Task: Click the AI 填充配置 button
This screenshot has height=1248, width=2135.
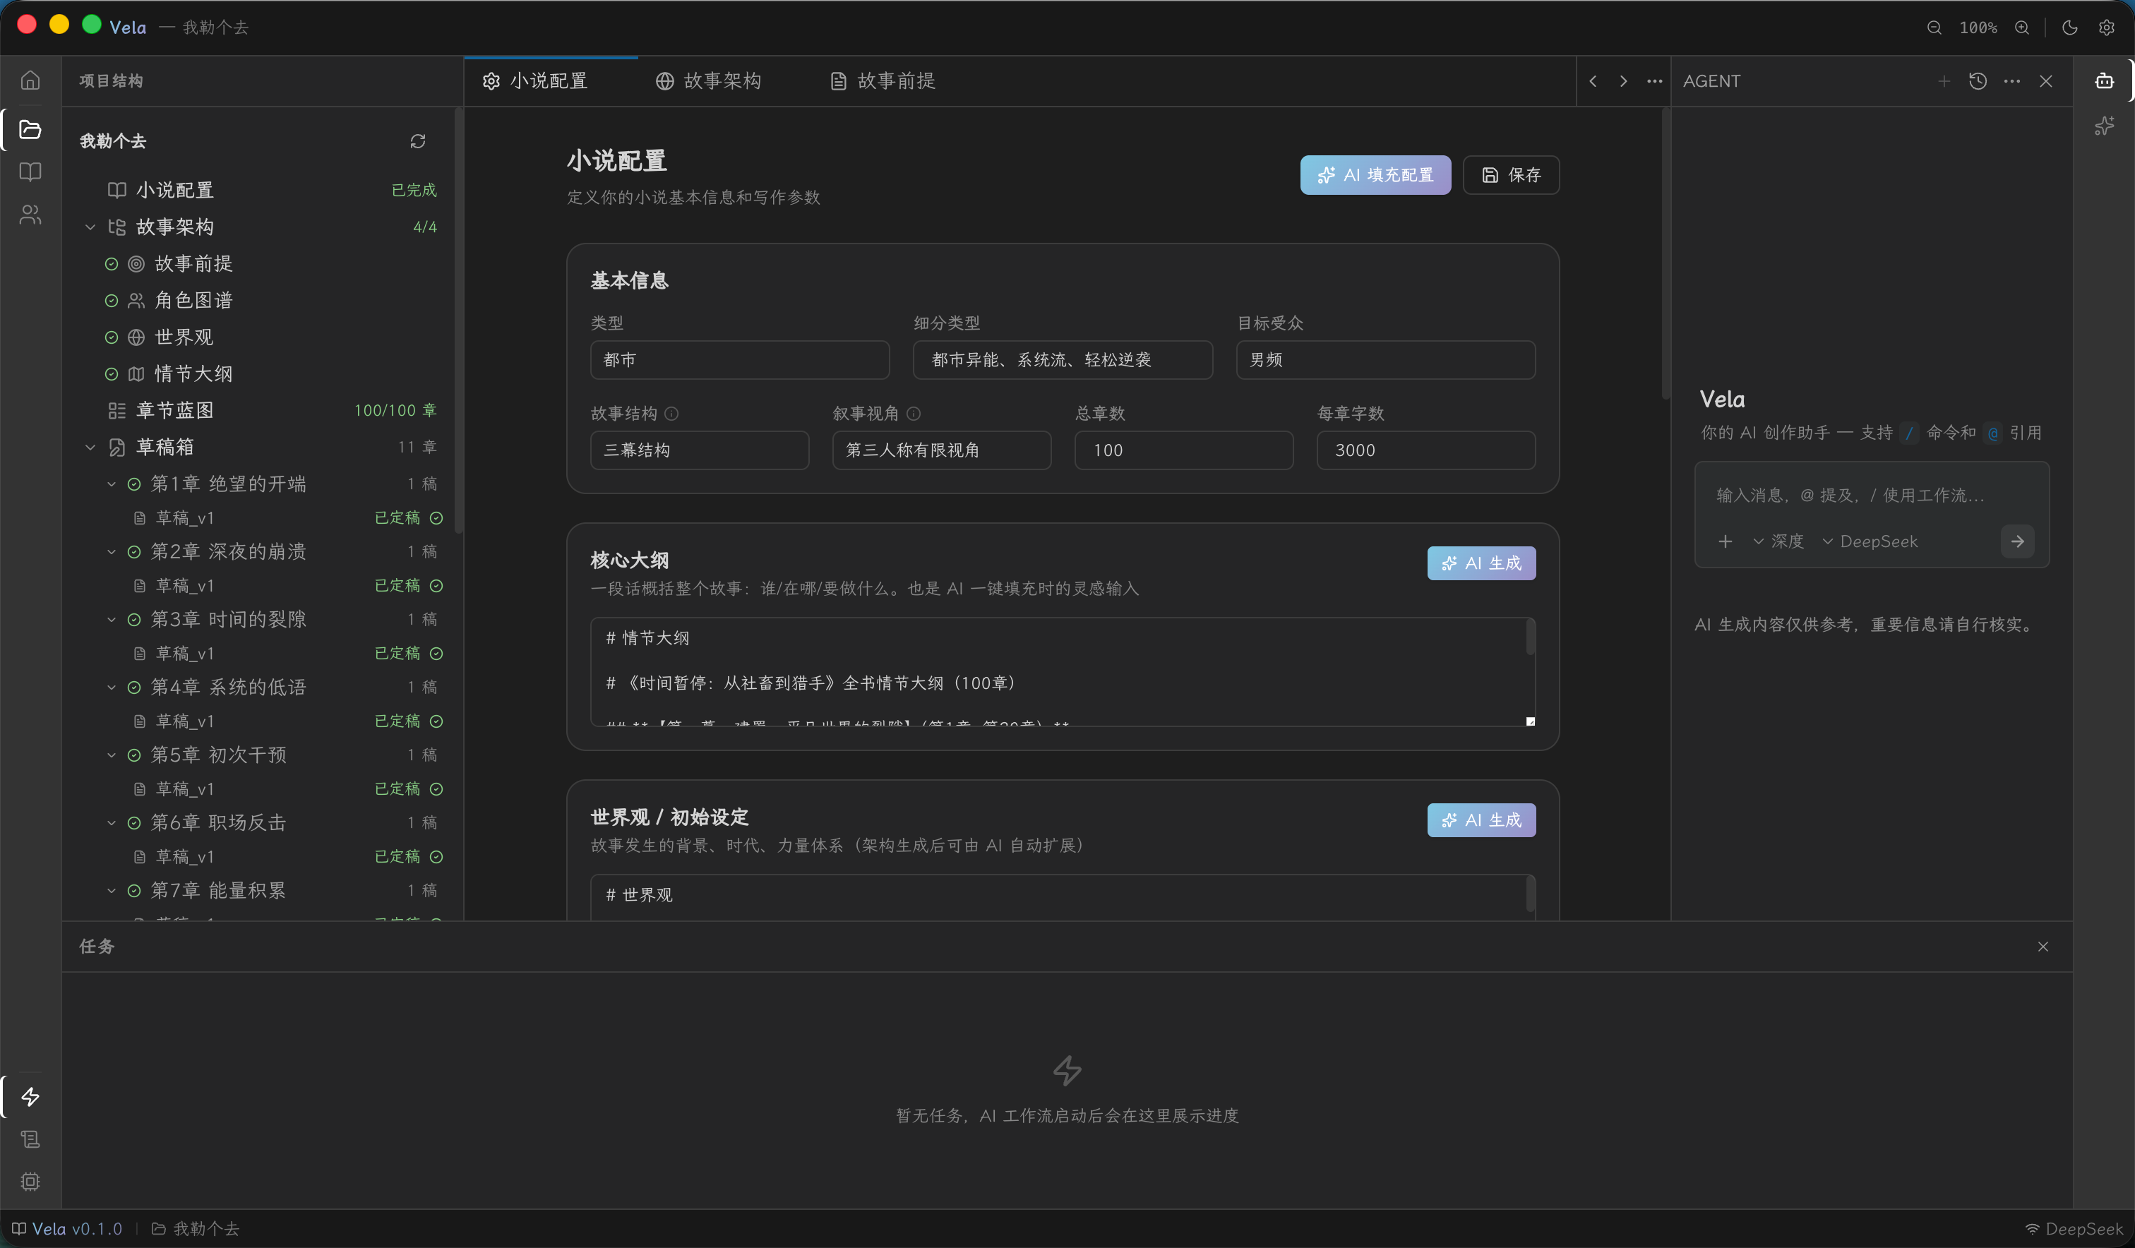Action: (1374, 174)
